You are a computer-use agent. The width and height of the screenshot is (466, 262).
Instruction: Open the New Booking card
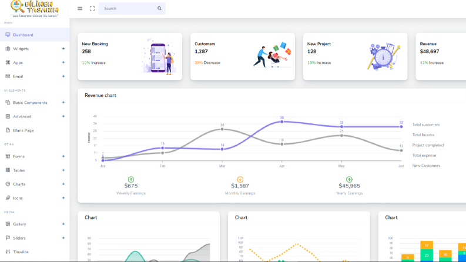click(x=130, y=56)
